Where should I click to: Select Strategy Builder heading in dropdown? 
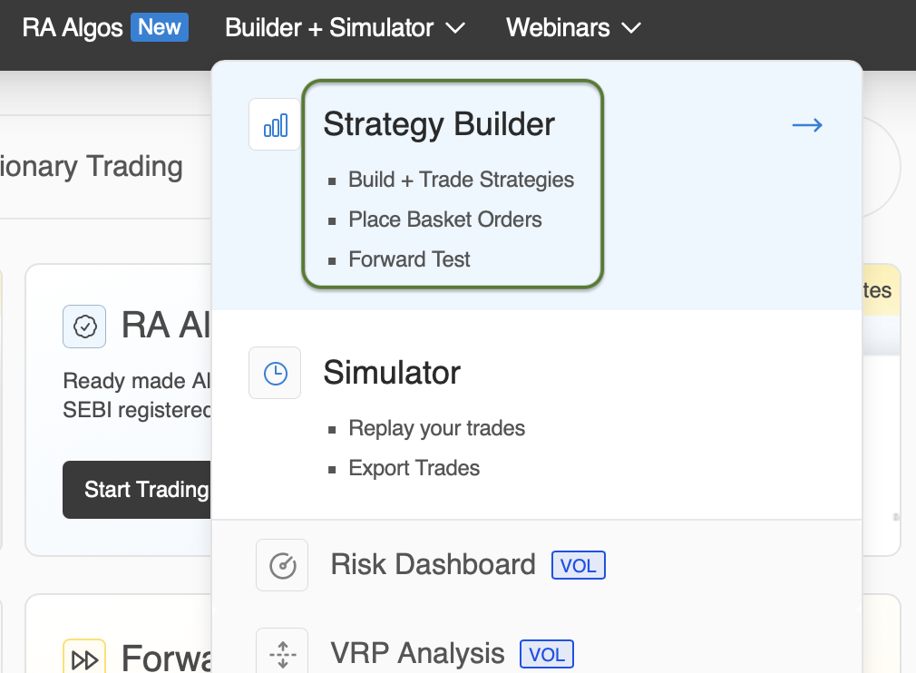pyautogui.click(x=439, y=124)
